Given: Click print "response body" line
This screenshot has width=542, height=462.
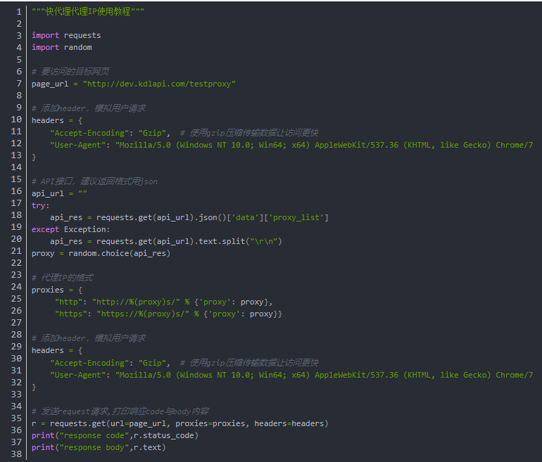Looking at the screenshot, I should pyautogui.click(x=99, y=447).
